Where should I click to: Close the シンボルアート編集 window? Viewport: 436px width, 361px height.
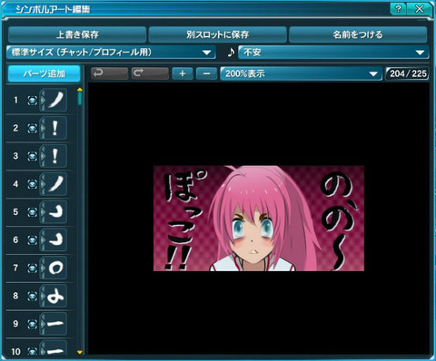coord(420,9)
